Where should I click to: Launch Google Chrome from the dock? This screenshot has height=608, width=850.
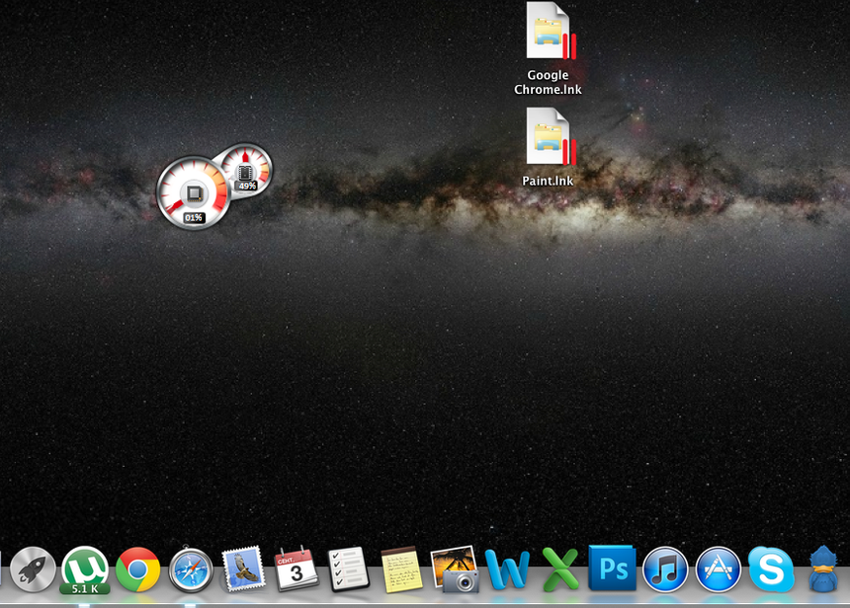137,570
